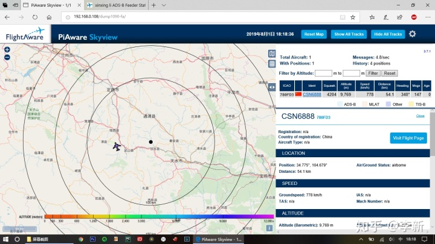Open the CSN6888 ident link in the table
Screen dimensions: 435x244
(x=312, y=95)
